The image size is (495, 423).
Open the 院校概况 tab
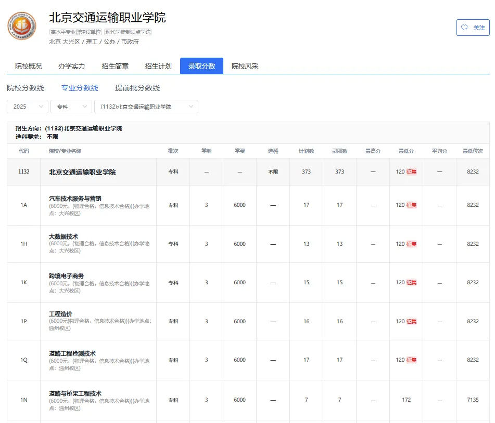coord(29,66)
